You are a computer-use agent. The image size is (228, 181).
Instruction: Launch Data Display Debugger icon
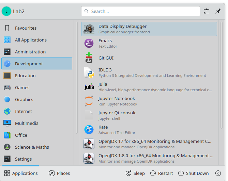coord(89,29)
